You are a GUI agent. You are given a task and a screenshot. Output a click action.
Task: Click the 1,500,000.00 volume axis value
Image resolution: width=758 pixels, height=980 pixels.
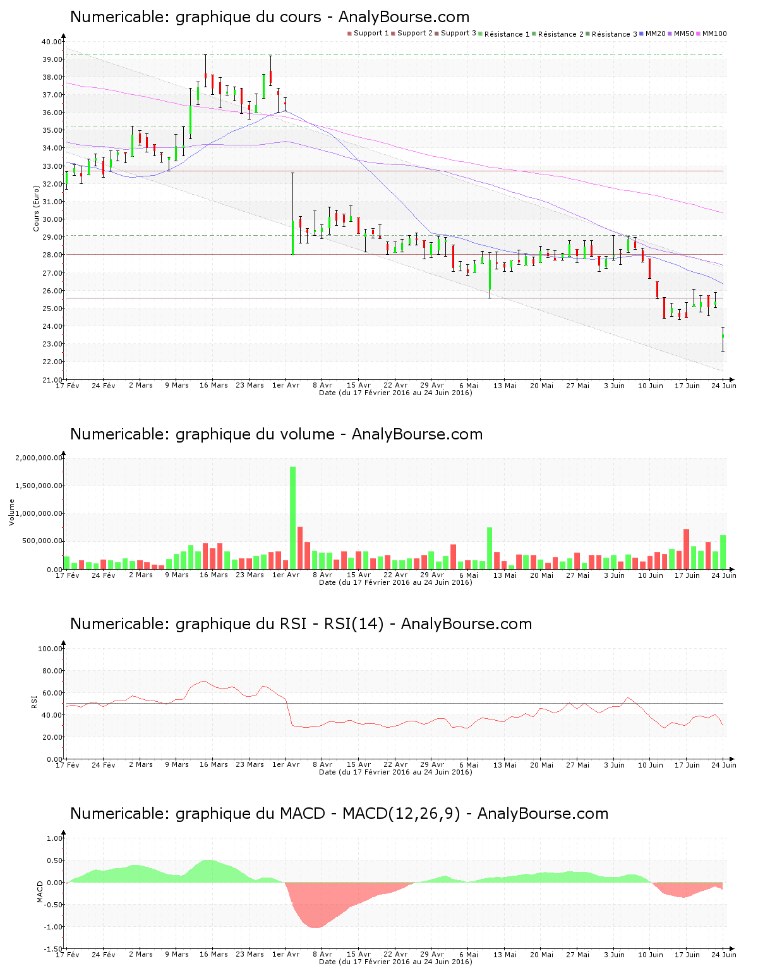[x=39, y=486]
